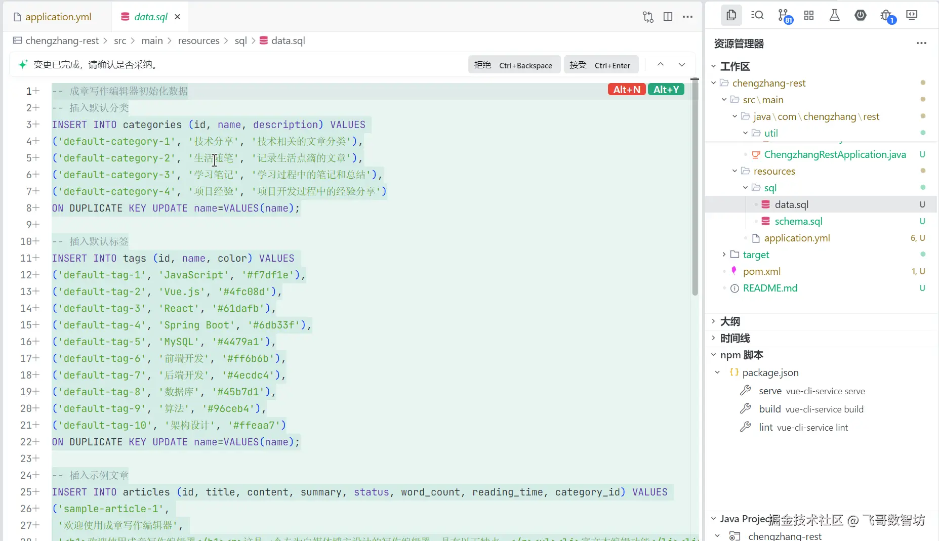This screenshot has width=939, height=541.
Task: Collapse the util folder
Action: pos(745,133)
